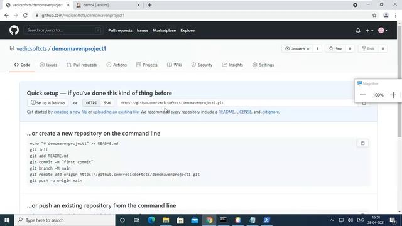402x226 pixels.
Task: Open the demomavenproject1 repository link
Action: [x=79, y=49]
